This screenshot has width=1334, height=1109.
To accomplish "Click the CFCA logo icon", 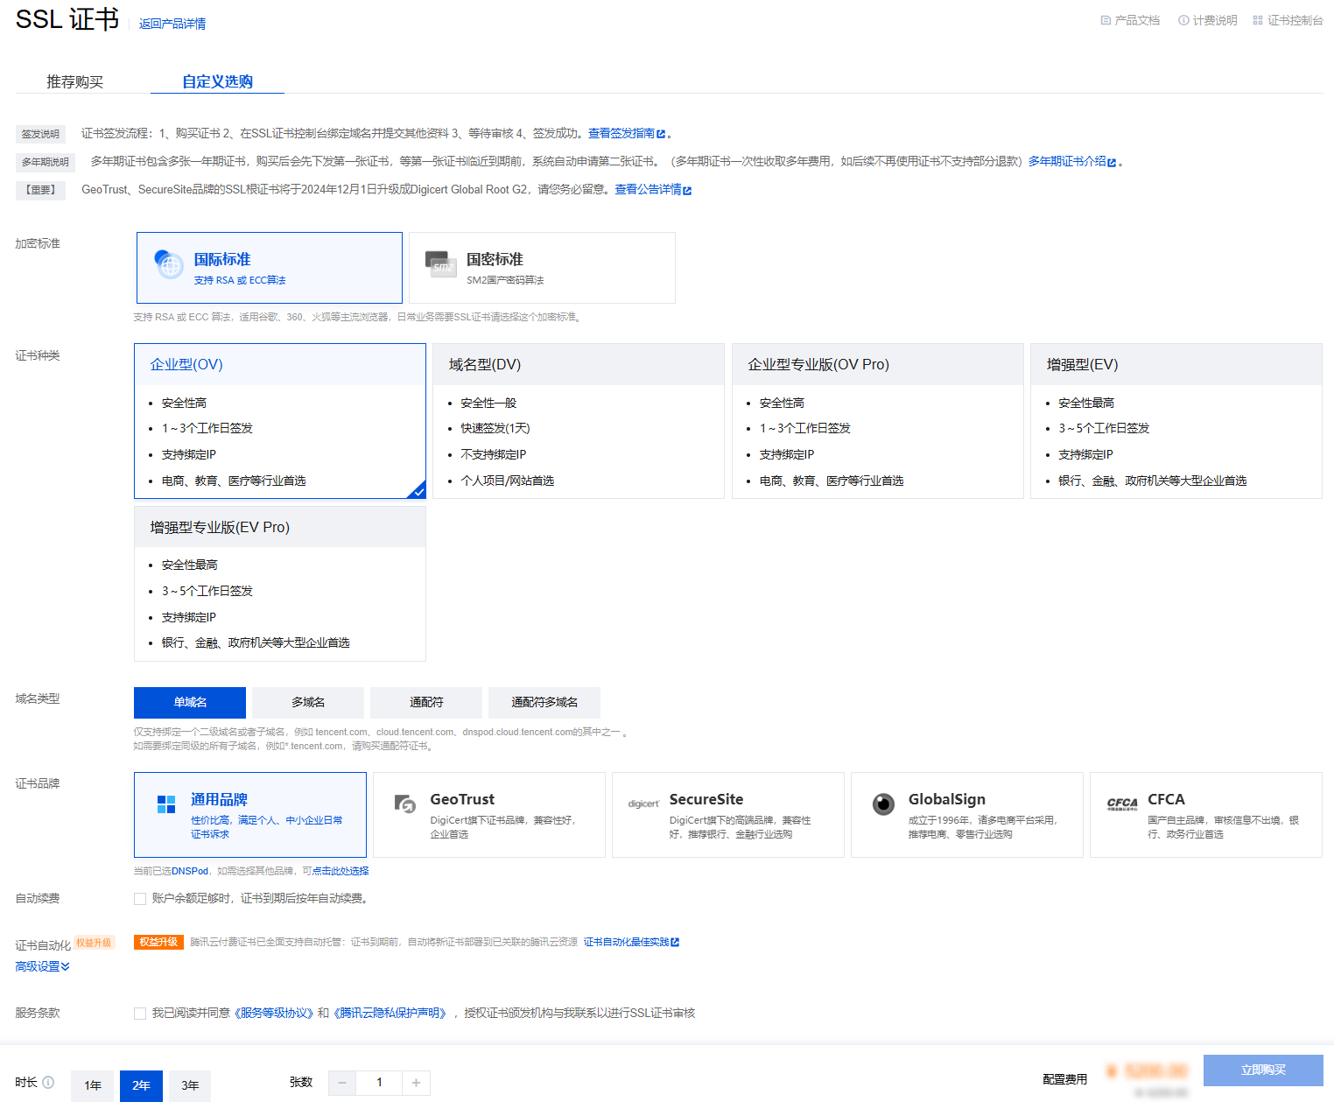I will tap(1122, 804).
